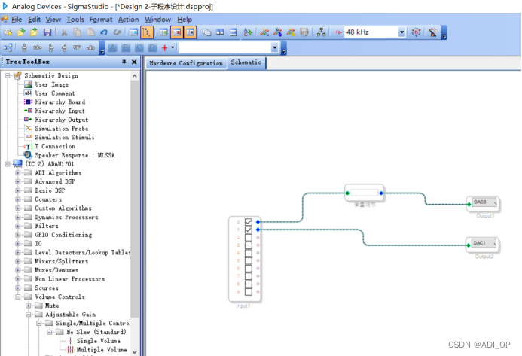Viewport: 522px width, 356px height.
Task: Click the Save floppy disk icon
Action: tap(47, 32)
